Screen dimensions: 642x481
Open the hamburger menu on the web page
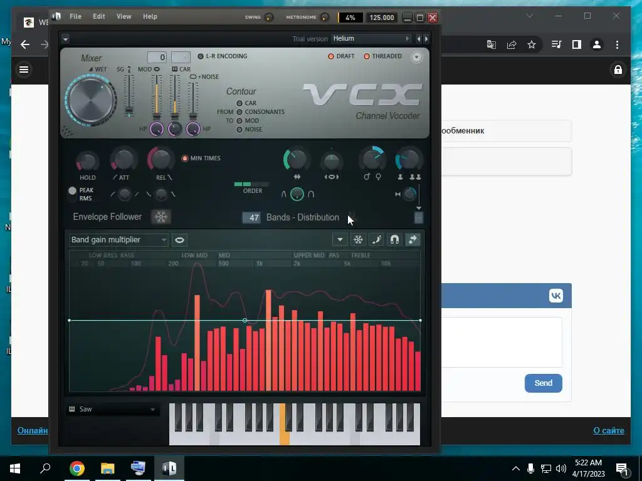pyautogui.click(x=24, y=70)
